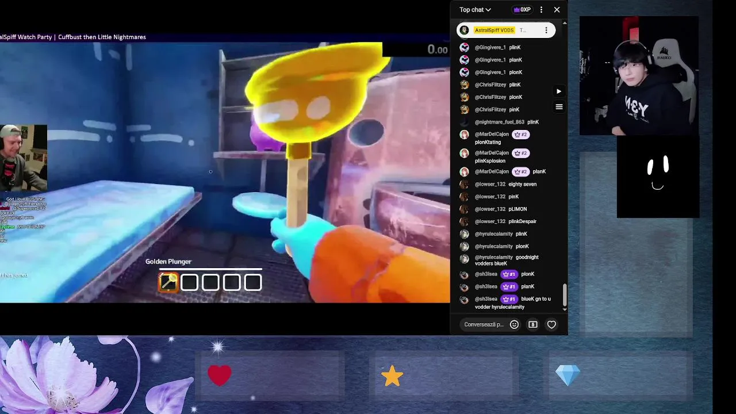Click the 'Golden Plunger' item label
The width and height of the screenshot is (736, 414).
(x=168, y=261)
